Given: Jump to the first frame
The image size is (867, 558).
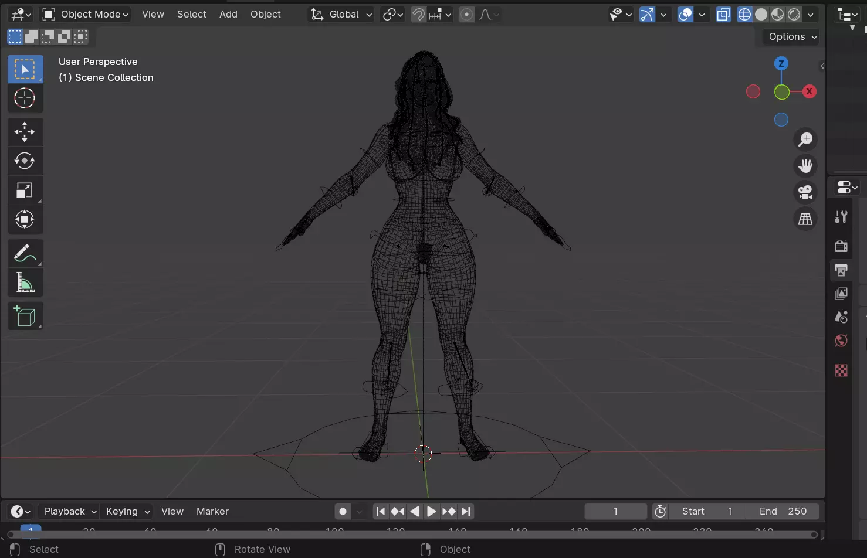Looking at the screenshot, I should 380,511.
